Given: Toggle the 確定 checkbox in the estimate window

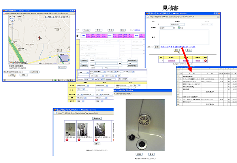Looking at the screenshot, I should [179, 28].
